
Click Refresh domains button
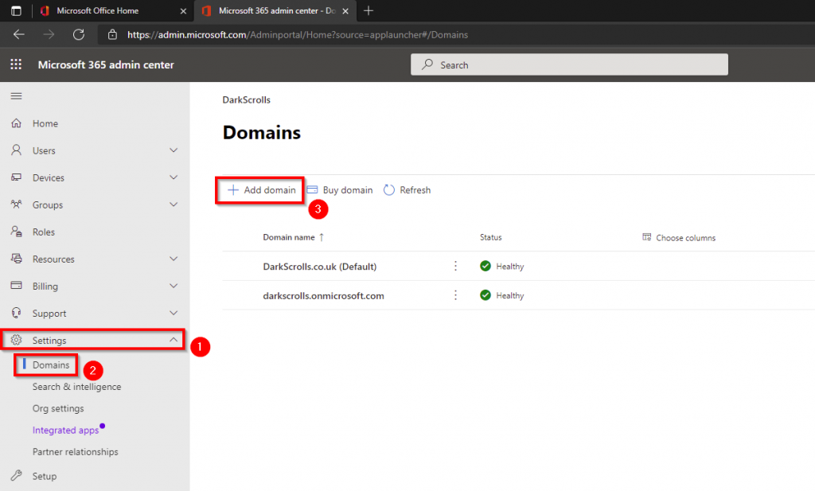[407, 189]
